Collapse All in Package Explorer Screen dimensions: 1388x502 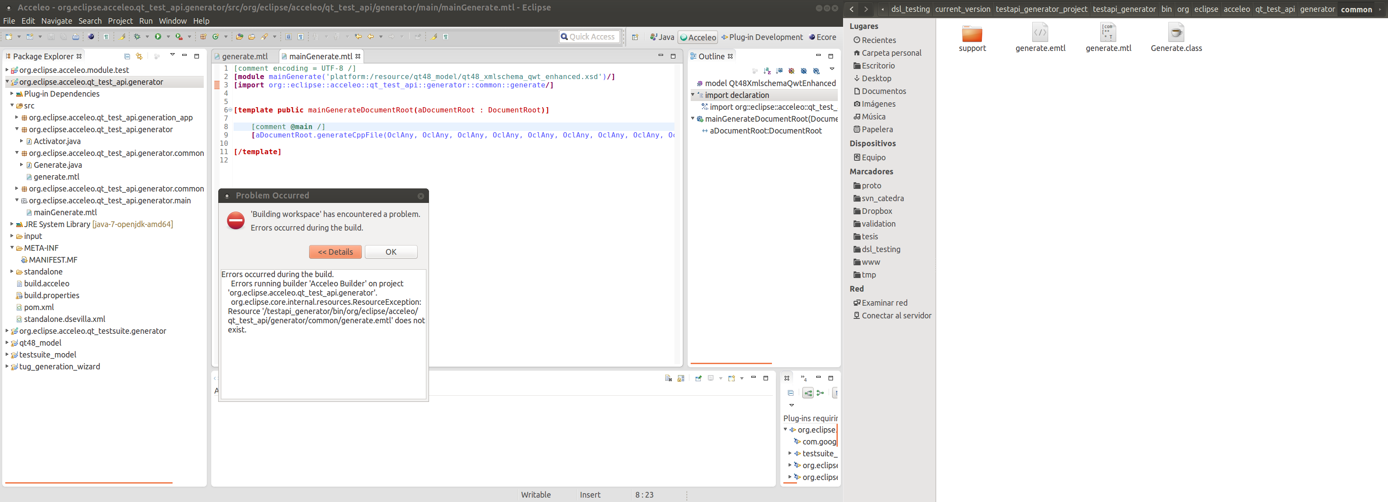coord(127,56)
